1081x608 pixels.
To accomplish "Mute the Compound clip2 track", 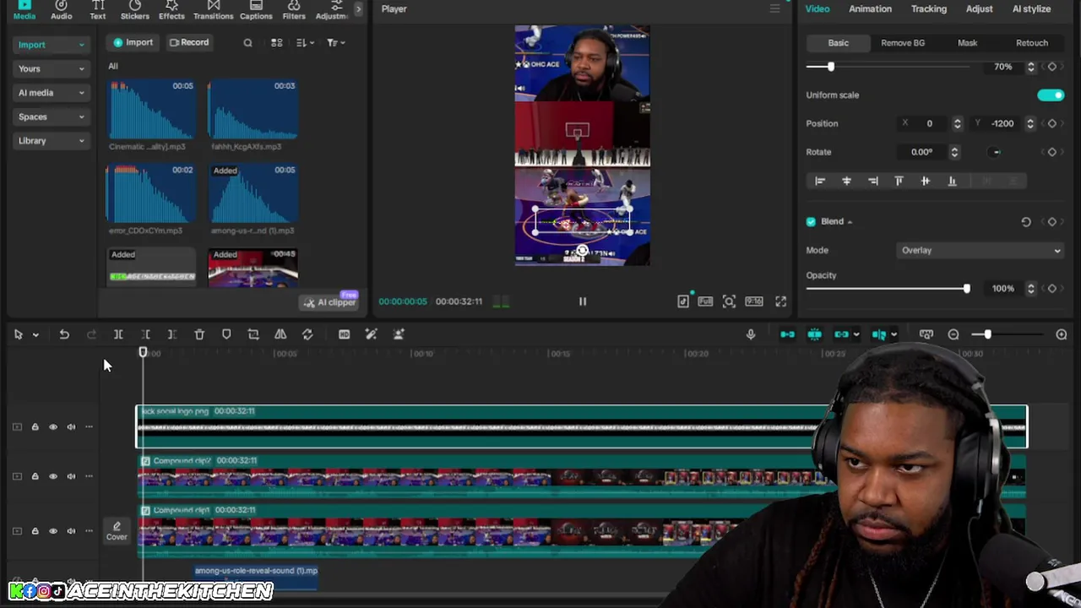I will [71, 476].
